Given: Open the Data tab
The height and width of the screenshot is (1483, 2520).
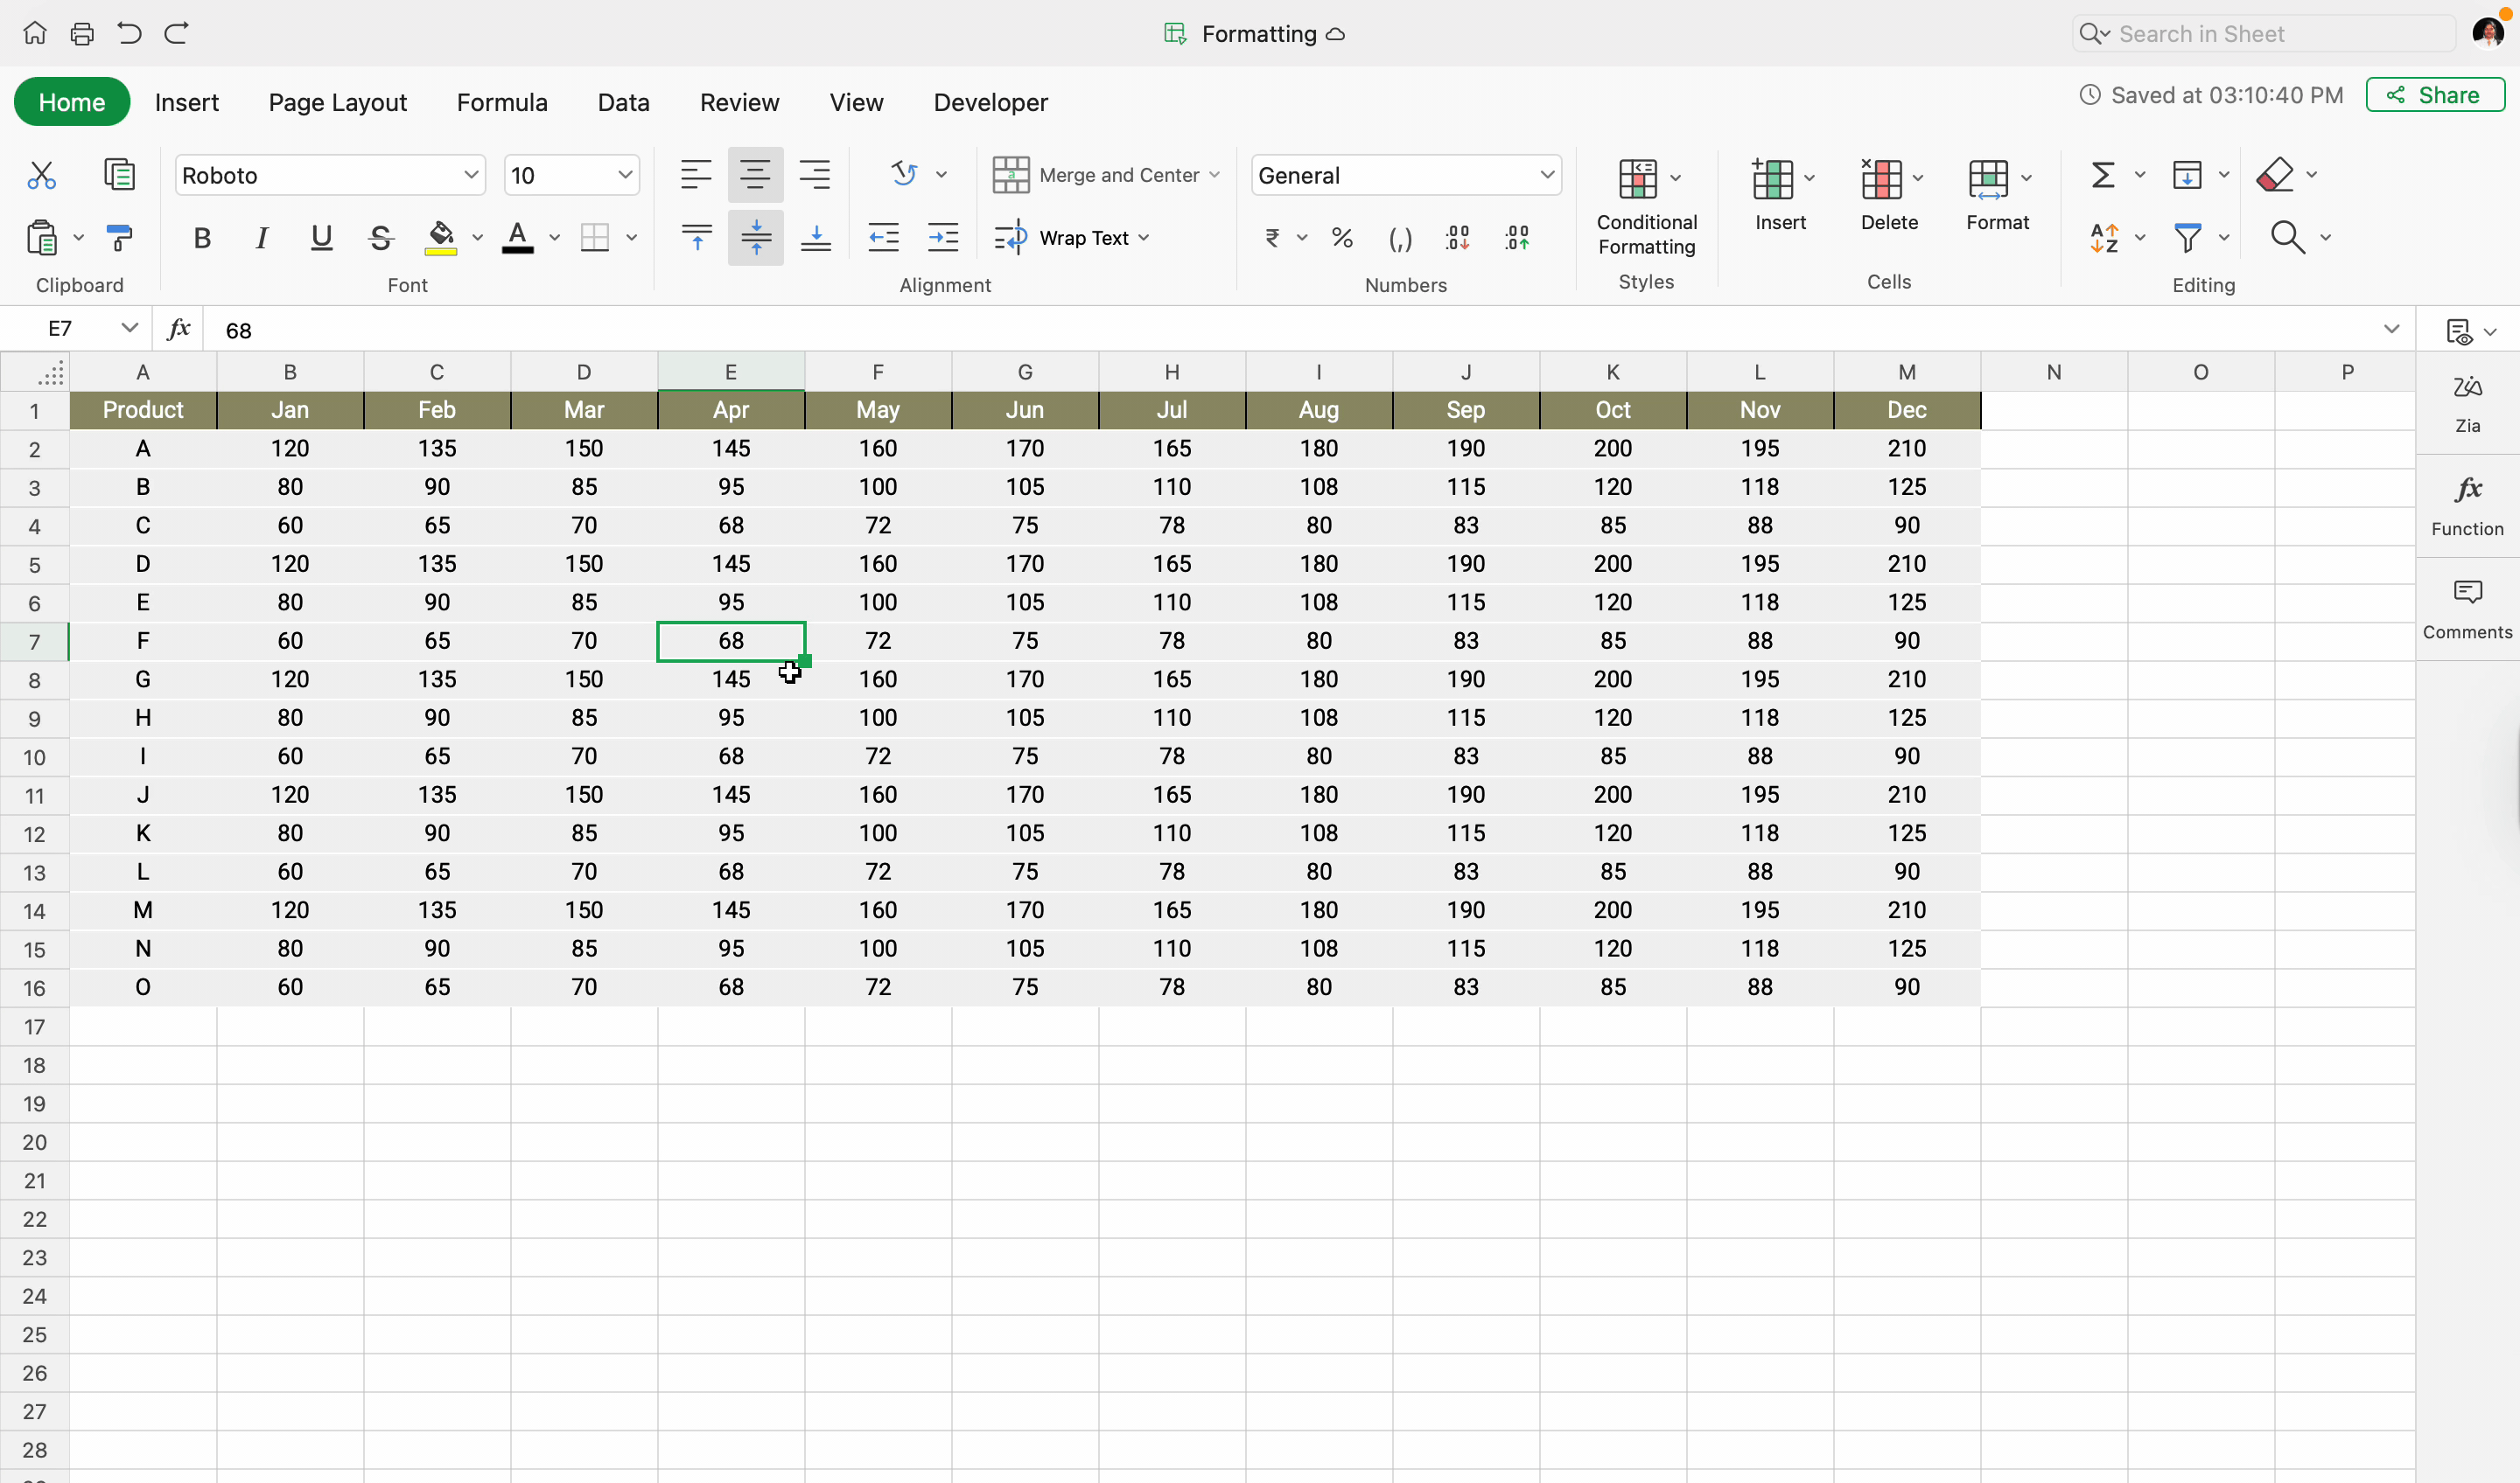Looking at the screenshot, I should 623,102.
